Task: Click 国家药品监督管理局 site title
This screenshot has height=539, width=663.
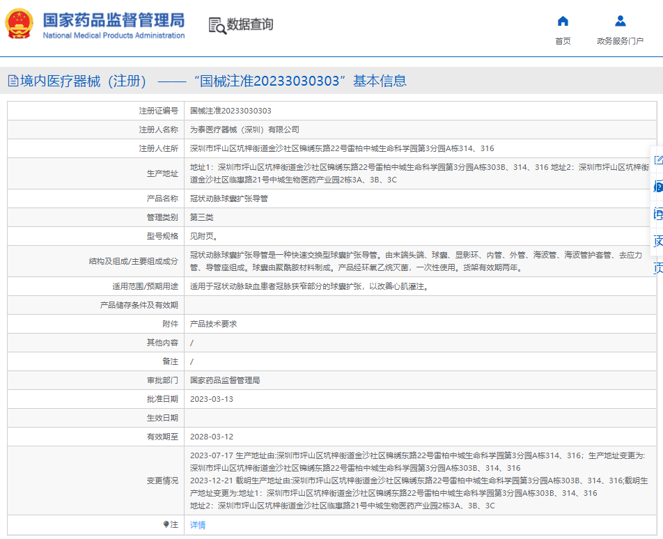Action: pos(114,20)
